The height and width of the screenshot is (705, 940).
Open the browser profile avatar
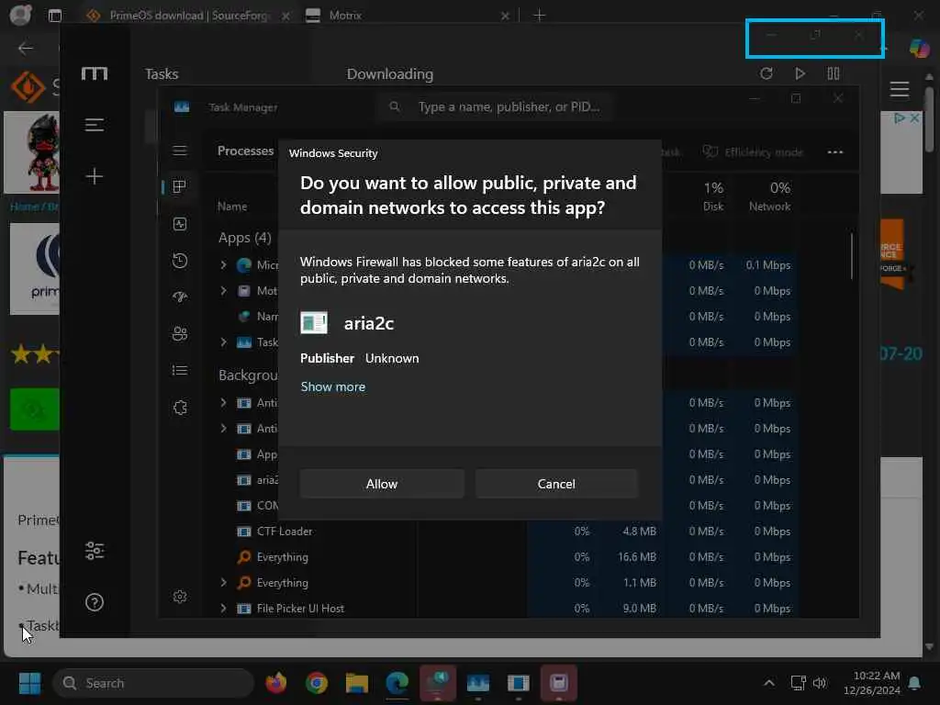(x=20, y=15)
